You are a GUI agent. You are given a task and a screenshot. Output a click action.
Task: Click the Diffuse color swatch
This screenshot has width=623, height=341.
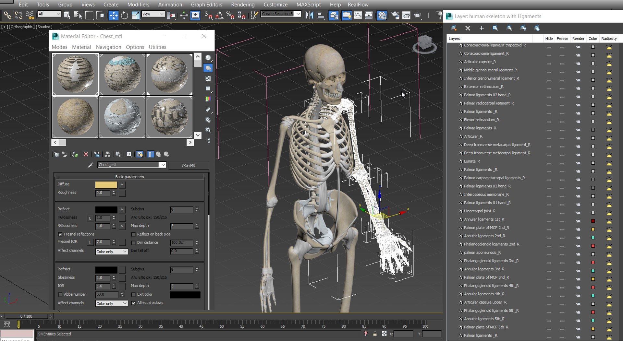pos(106,185)
